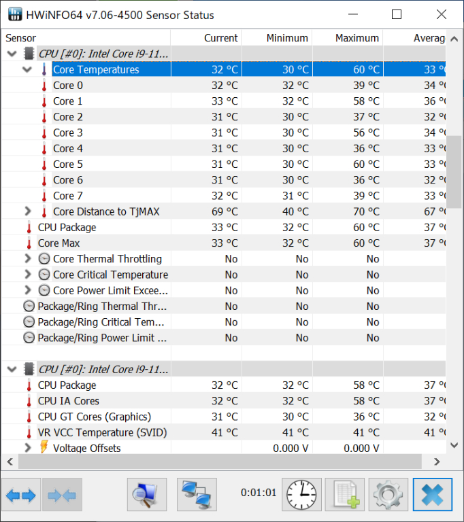Click the Average column header
The image size is (464, 522).
[414, 38]
